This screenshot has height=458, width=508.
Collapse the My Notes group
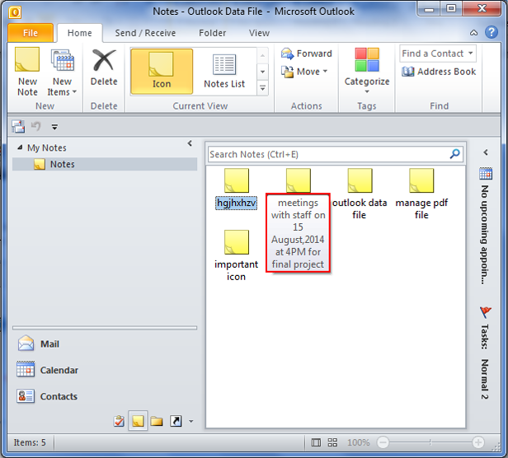(20, 147)
